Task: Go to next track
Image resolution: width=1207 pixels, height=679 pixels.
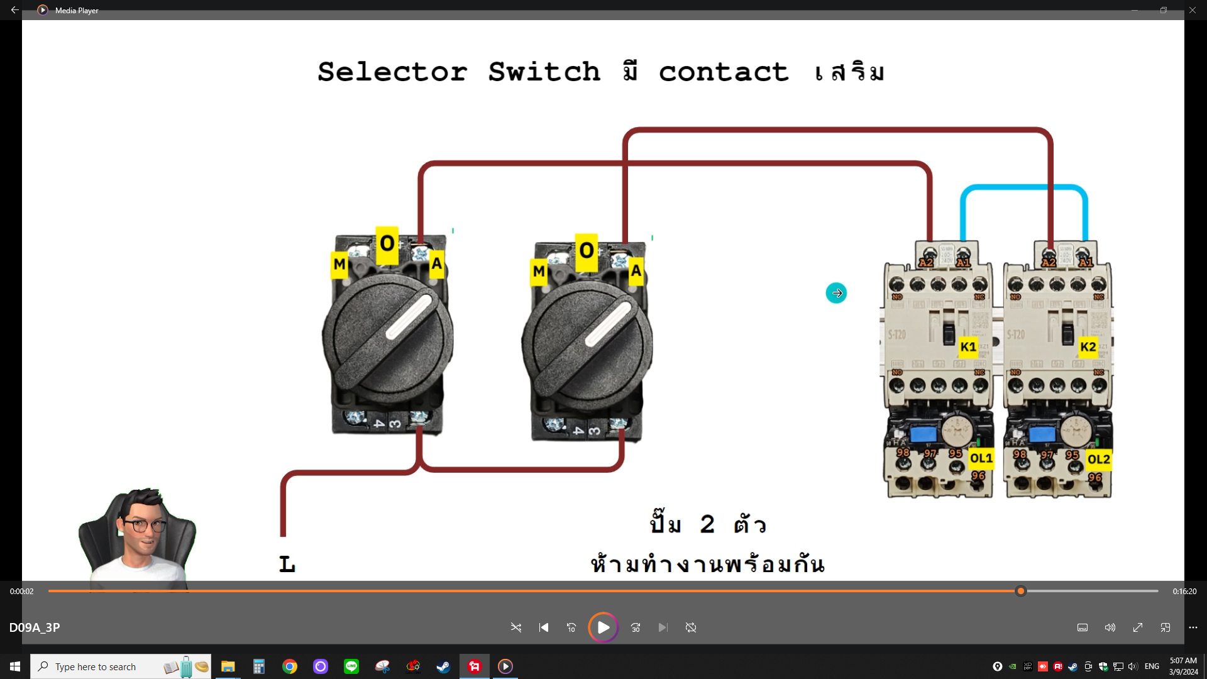Action: click(x=663, y=627)
